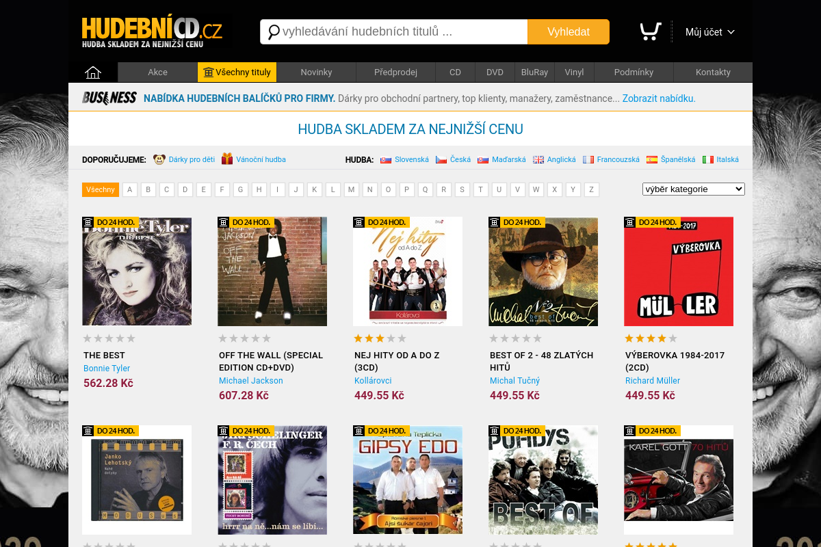Select the 'Všechny' letter filter
This screenshot has width=821, height=547.
tap(101, 189)
